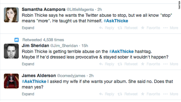The width and height of the screenshot is (181, 102).
Task: Open More options on Jim Sheridan's tweet
Action: (x=171, y=64)
